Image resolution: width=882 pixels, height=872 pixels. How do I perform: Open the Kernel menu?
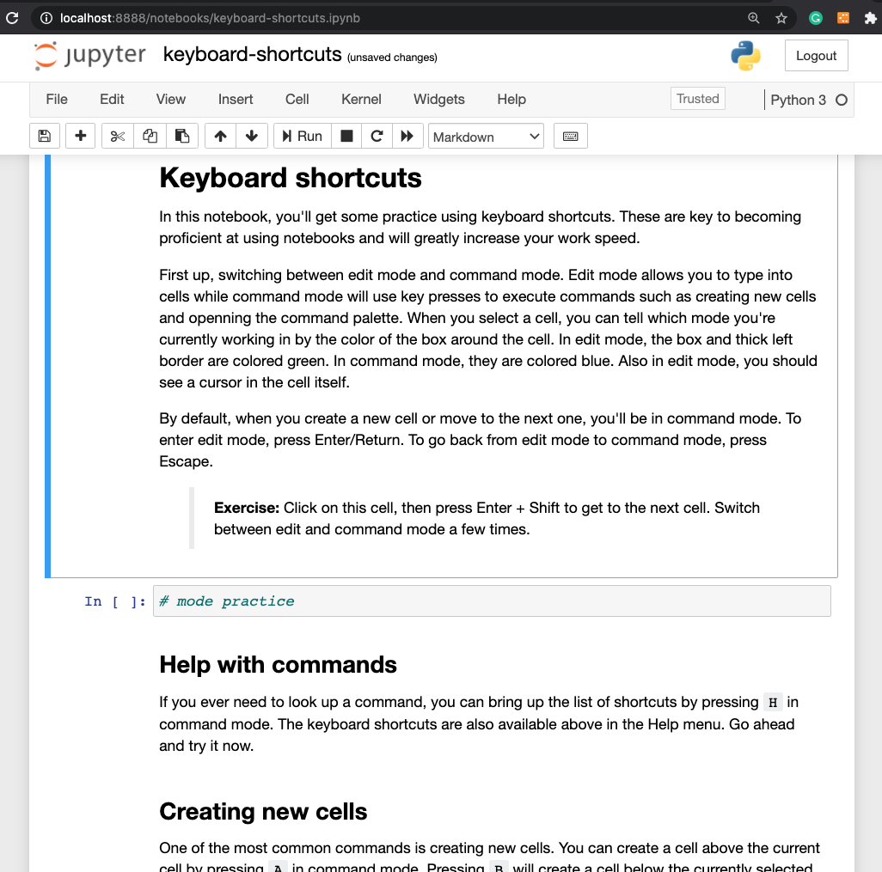(361, 100)
